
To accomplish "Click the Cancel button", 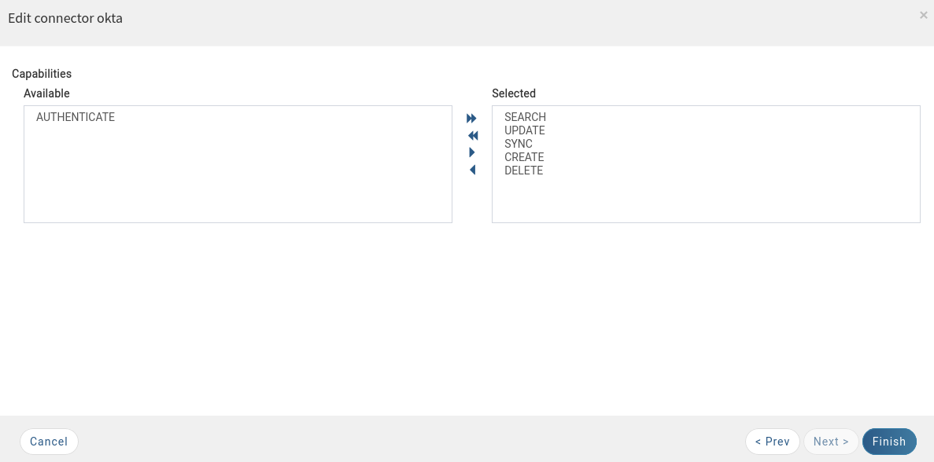I will tap(49, 442).
